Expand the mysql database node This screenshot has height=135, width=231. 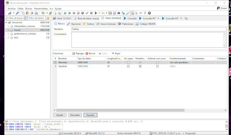(x=8, y=30)
